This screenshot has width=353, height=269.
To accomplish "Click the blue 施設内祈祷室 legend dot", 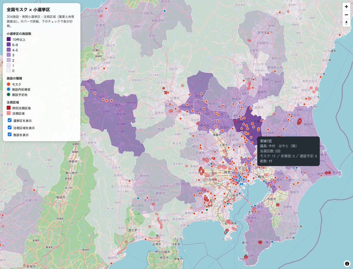I will click(9, 89).
